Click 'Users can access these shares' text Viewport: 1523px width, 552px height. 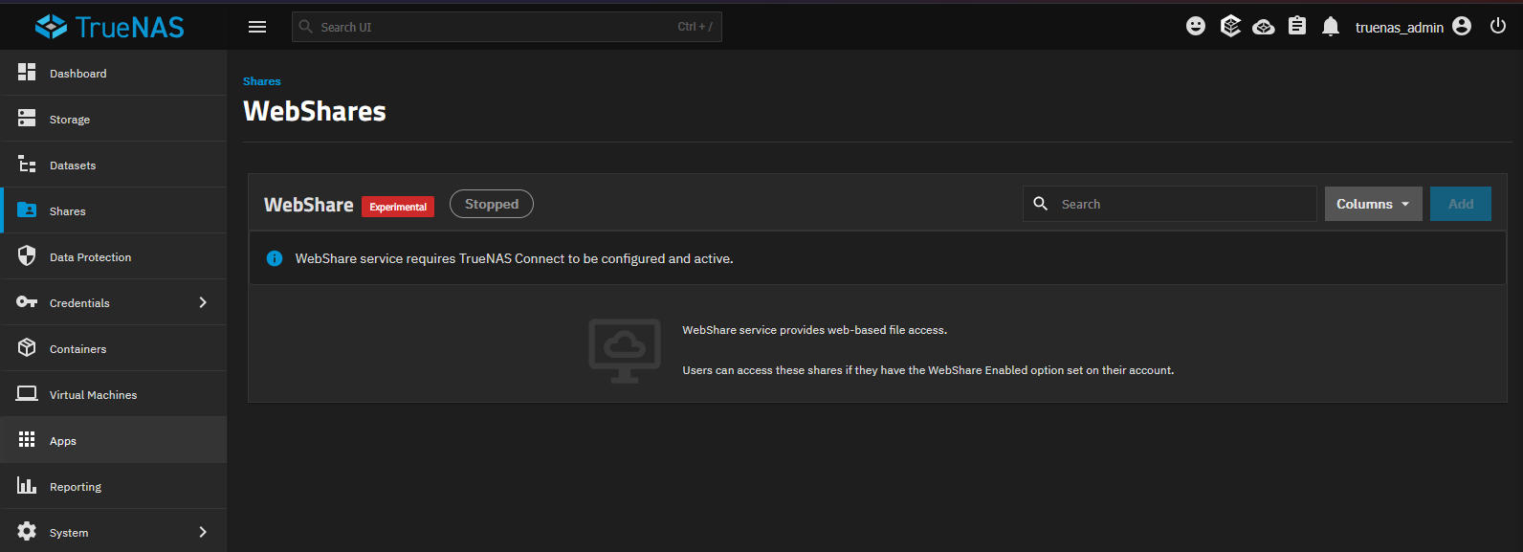(x=928, y=370)
